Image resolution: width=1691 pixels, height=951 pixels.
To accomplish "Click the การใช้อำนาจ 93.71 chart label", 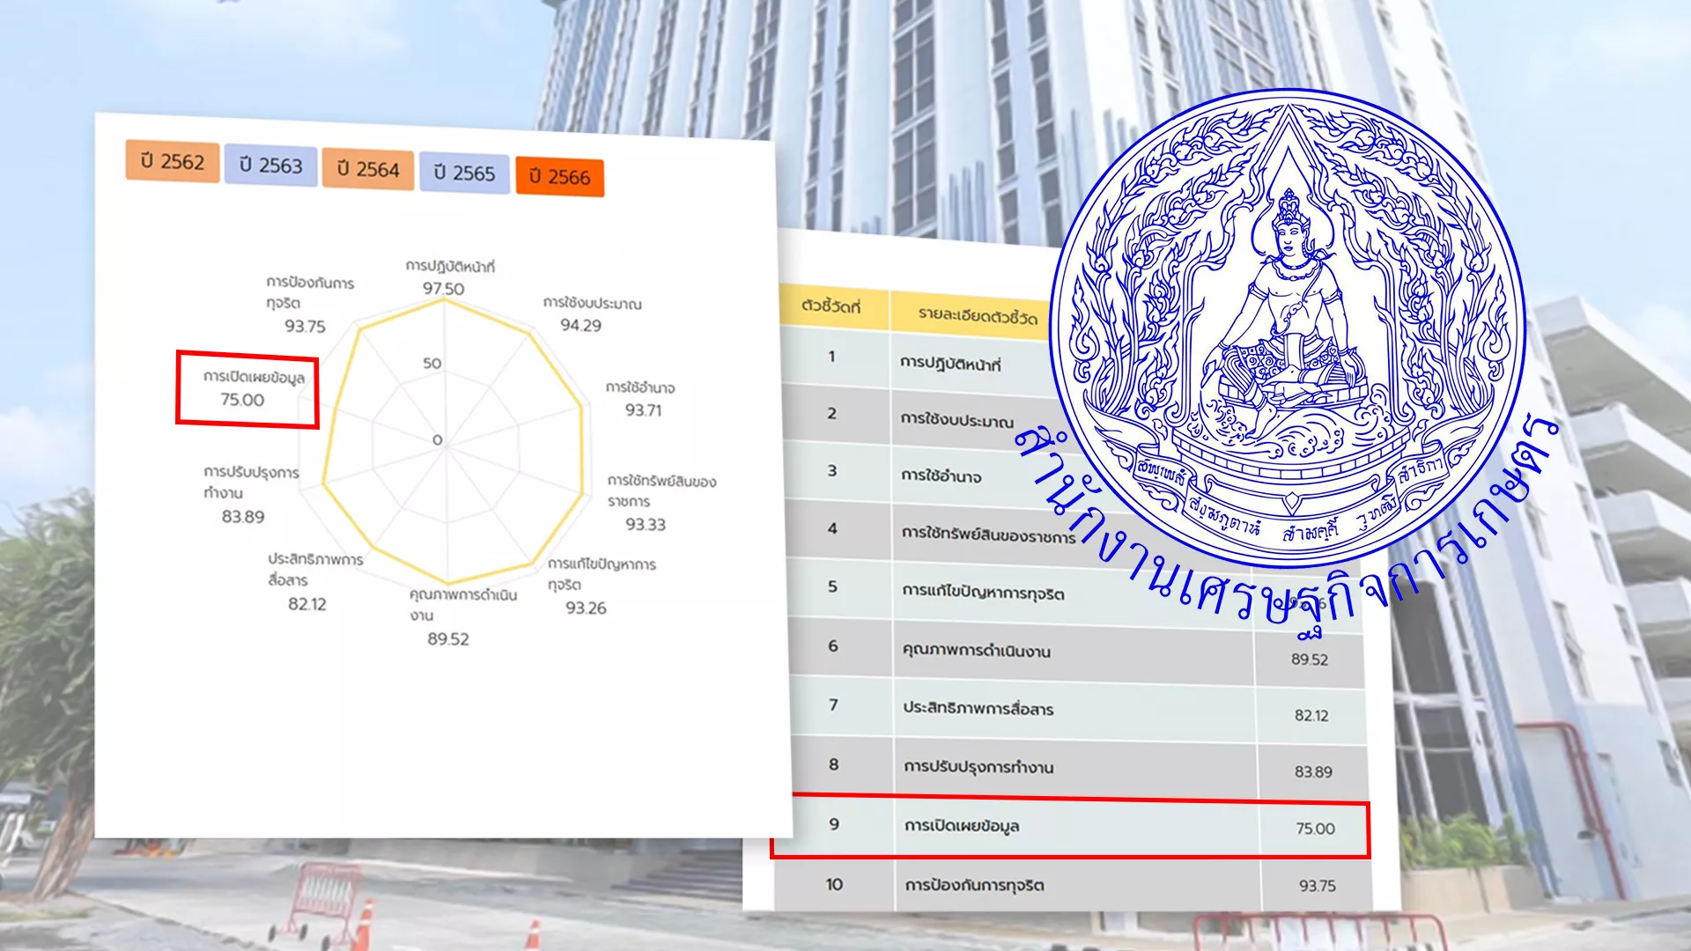I will click(640, 399).
